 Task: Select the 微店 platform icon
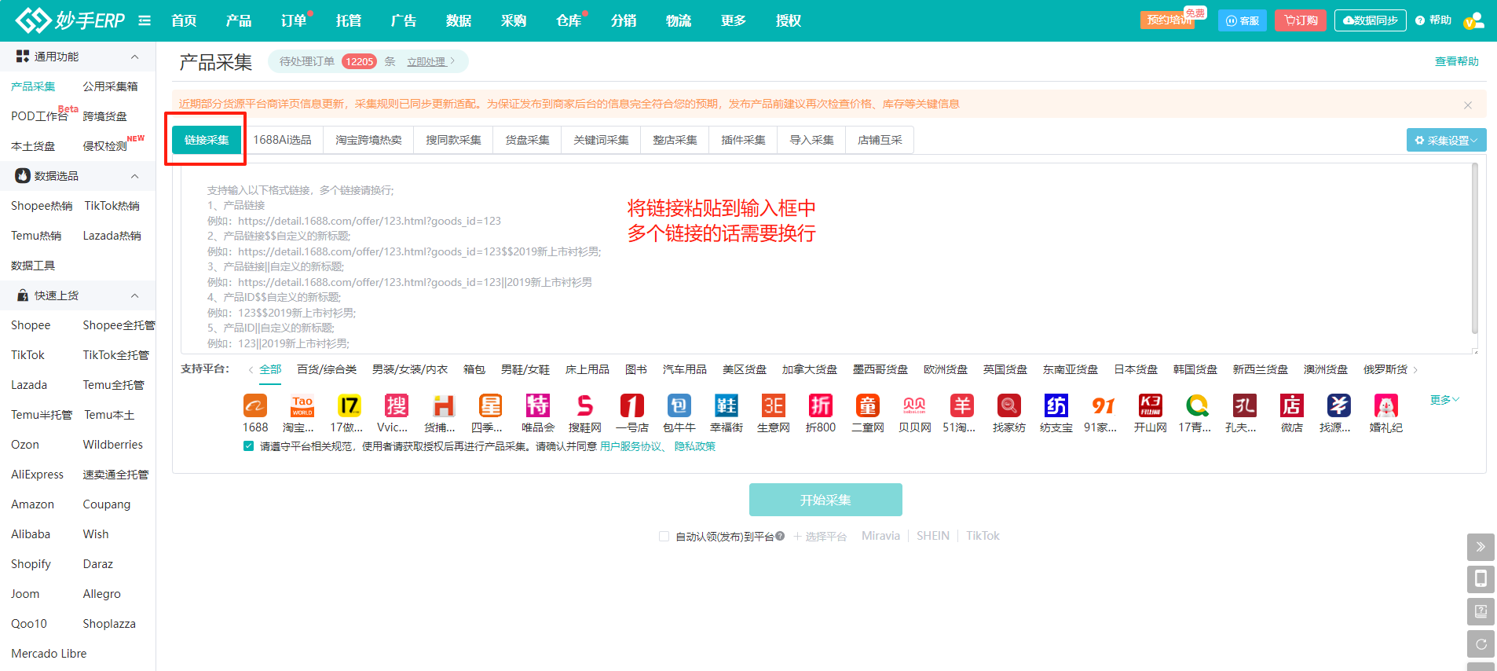pos(1292,405)
